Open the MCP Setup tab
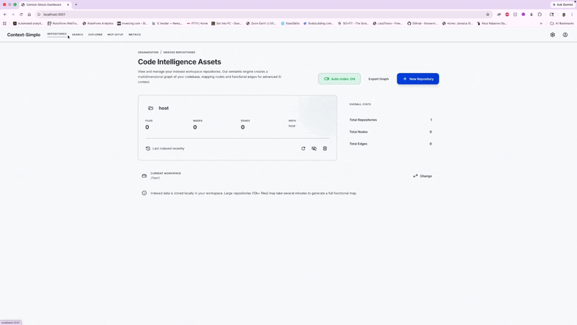 (x=115, y=35)
